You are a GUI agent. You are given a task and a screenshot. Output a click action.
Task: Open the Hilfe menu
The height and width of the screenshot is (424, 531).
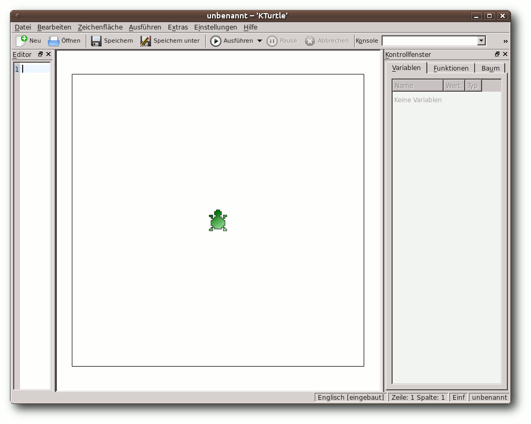coord(251,27)
